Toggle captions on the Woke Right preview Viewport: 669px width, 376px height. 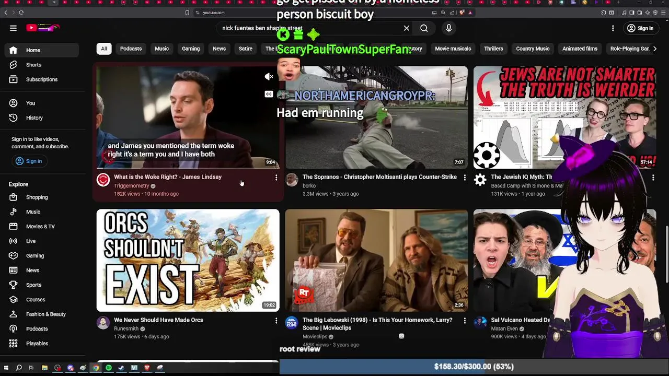tap(269, 94)
